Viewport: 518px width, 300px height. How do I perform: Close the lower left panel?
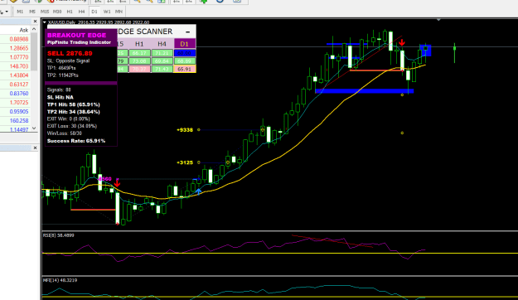(36, 148)
